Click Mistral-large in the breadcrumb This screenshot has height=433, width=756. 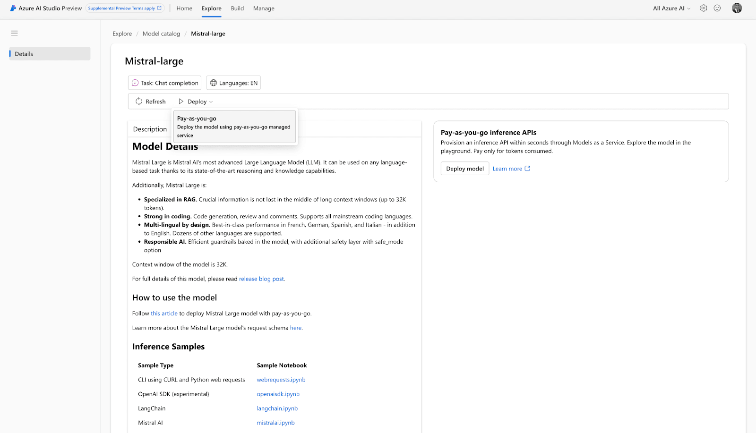click(208, 34)
